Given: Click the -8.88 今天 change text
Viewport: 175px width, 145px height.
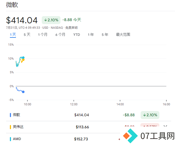Looking at the screenshot, I should pos(72,20).
